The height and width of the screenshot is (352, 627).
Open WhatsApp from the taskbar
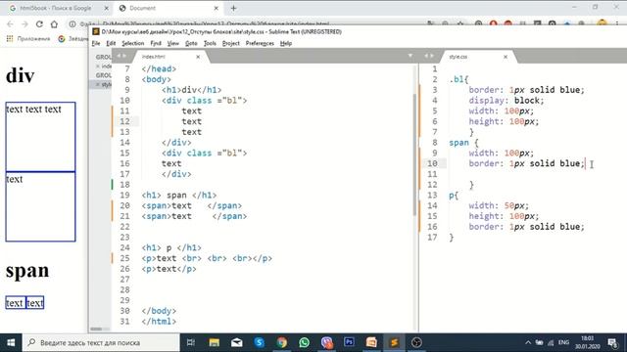[x=304, y=342]
